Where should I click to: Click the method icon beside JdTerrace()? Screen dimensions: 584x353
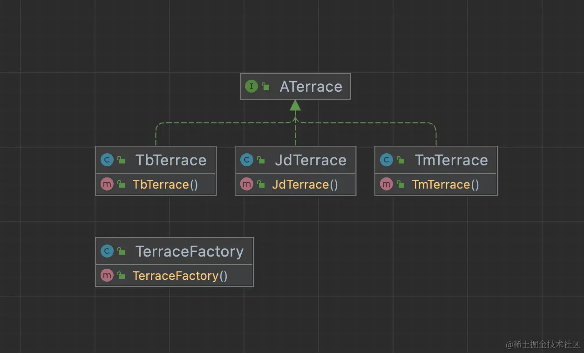click(x=246, y=184)
